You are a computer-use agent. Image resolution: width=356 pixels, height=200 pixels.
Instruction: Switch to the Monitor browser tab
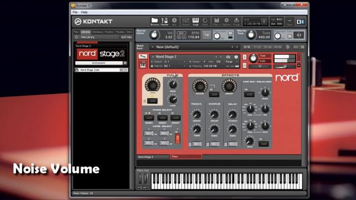(109, 32)
